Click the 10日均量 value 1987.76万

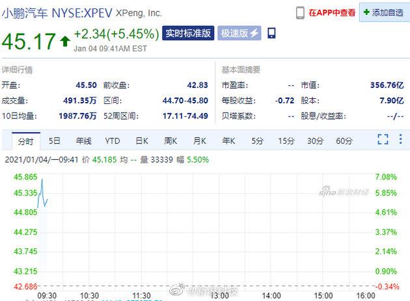[x=77, y=116]
